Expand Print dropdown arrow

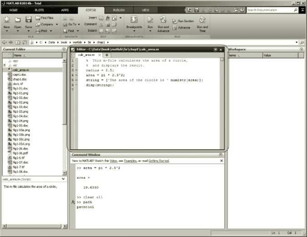pyautogui.click(x=51, y=31)
